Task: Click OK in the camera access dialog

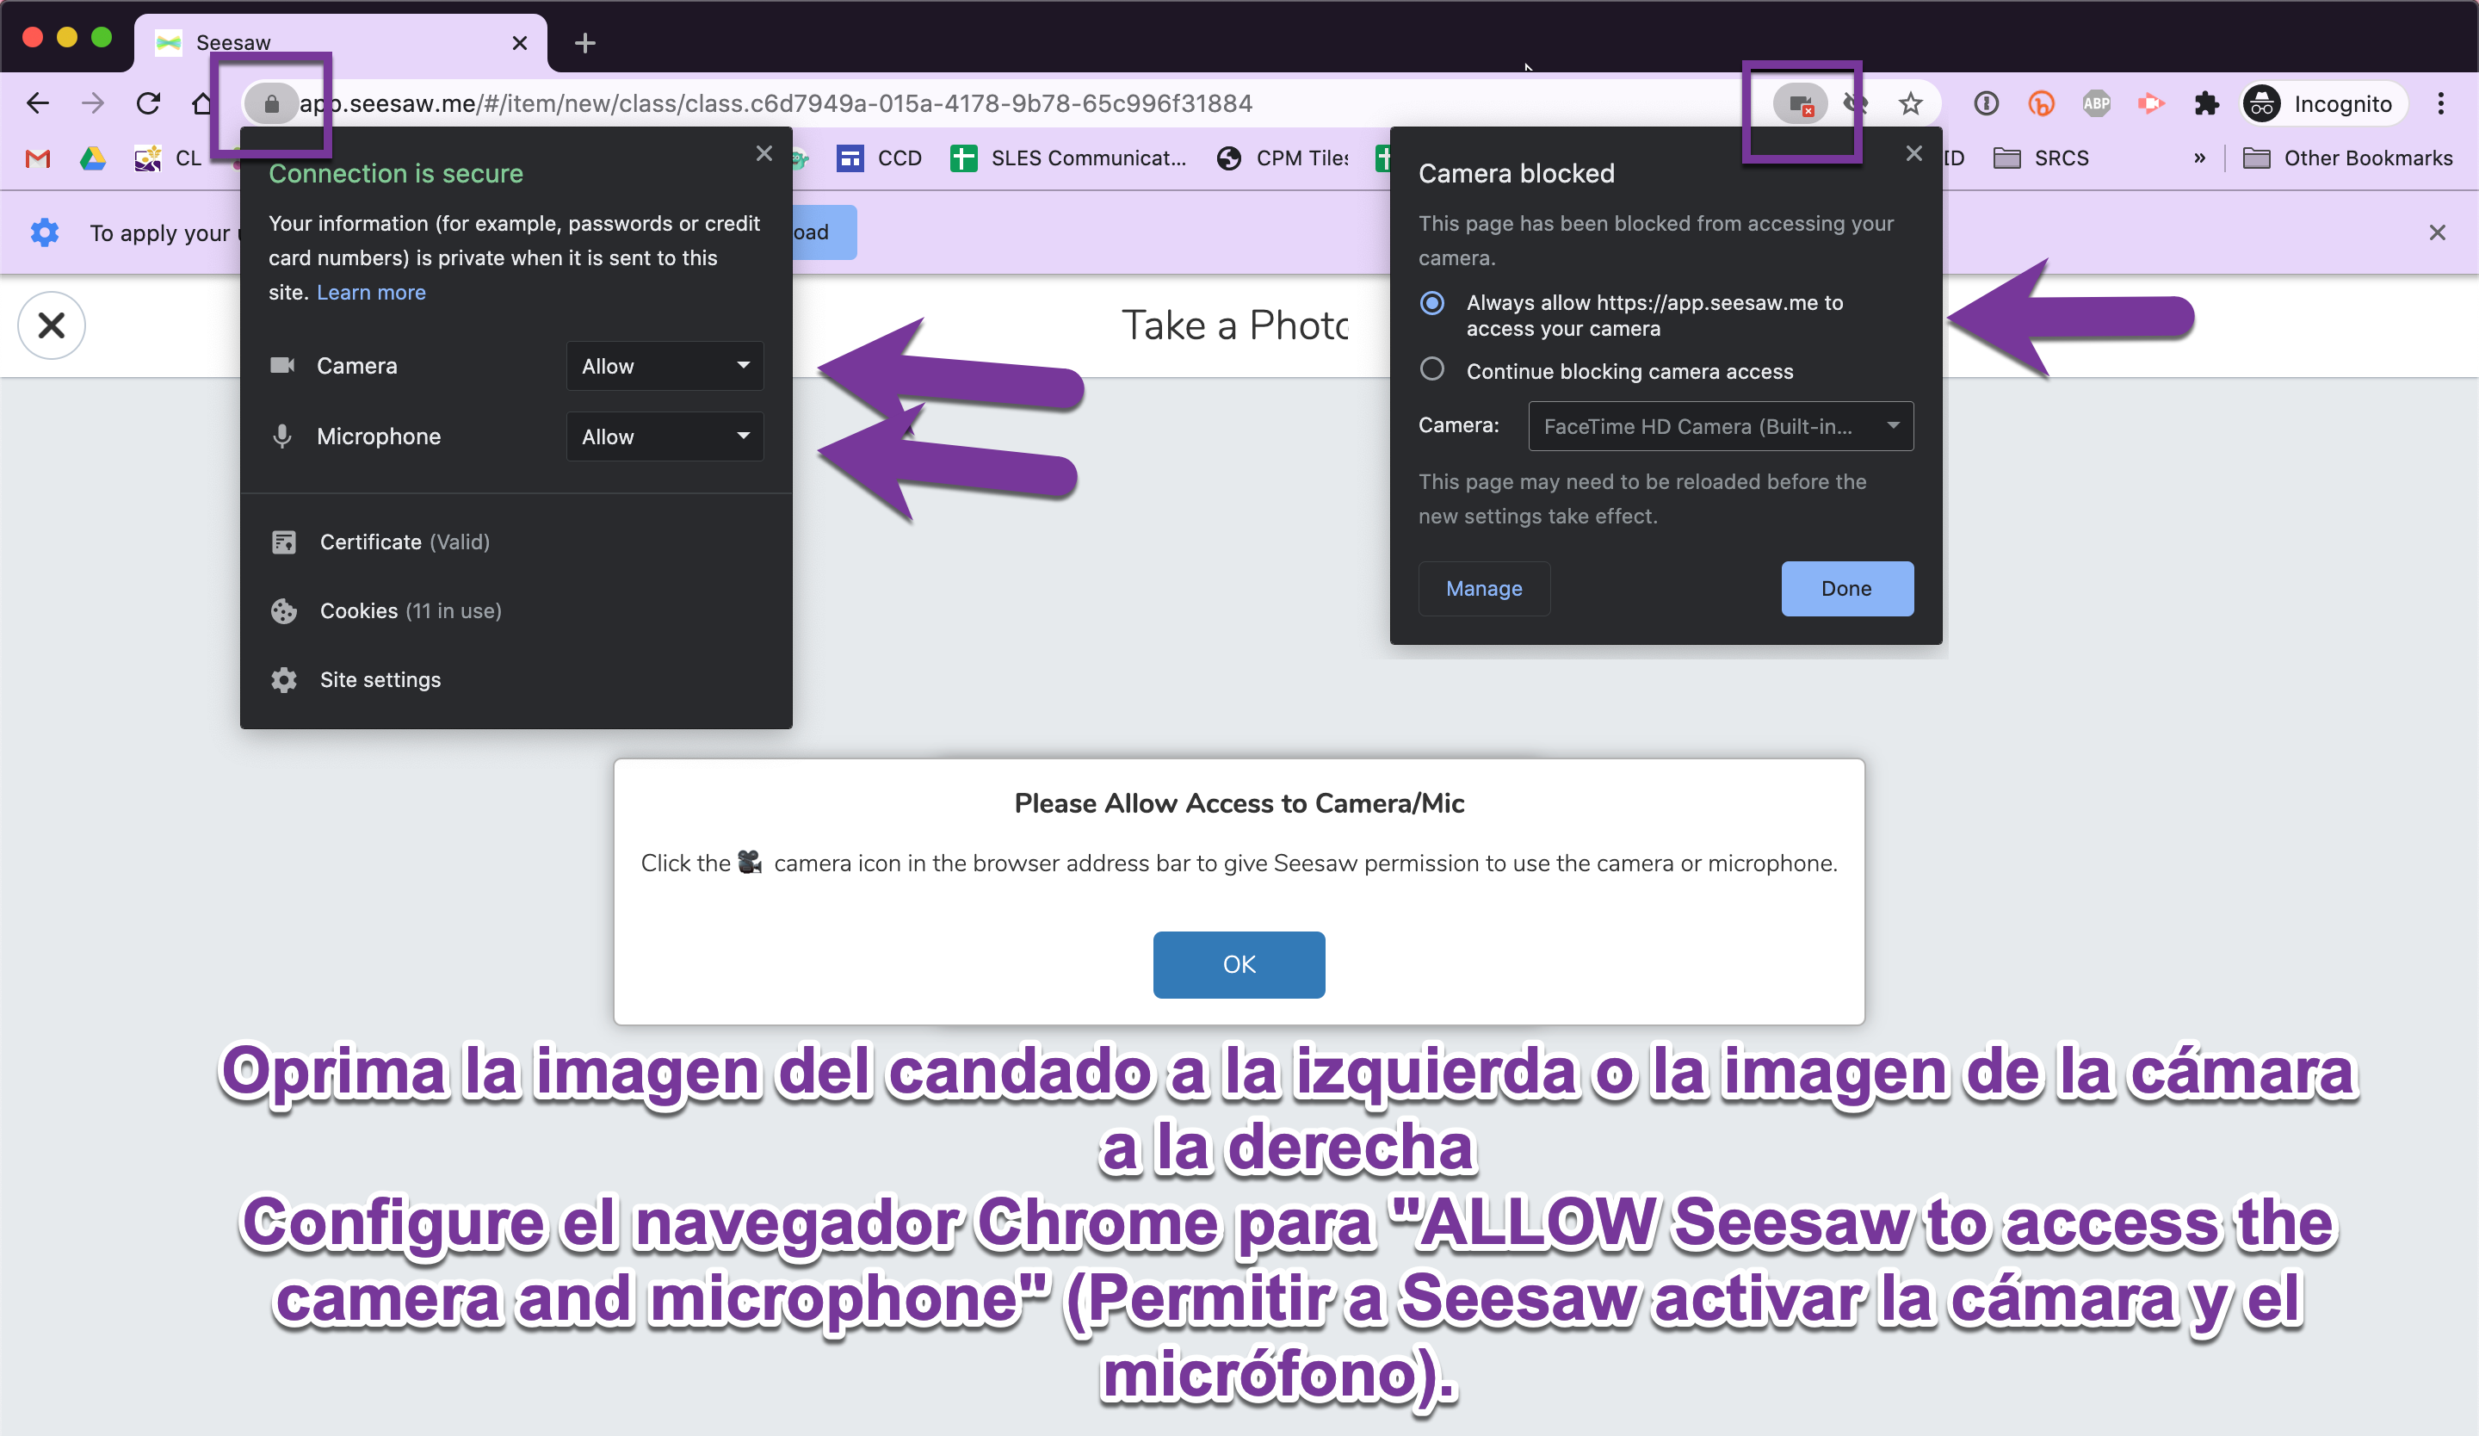Action: pos(1239,964)
